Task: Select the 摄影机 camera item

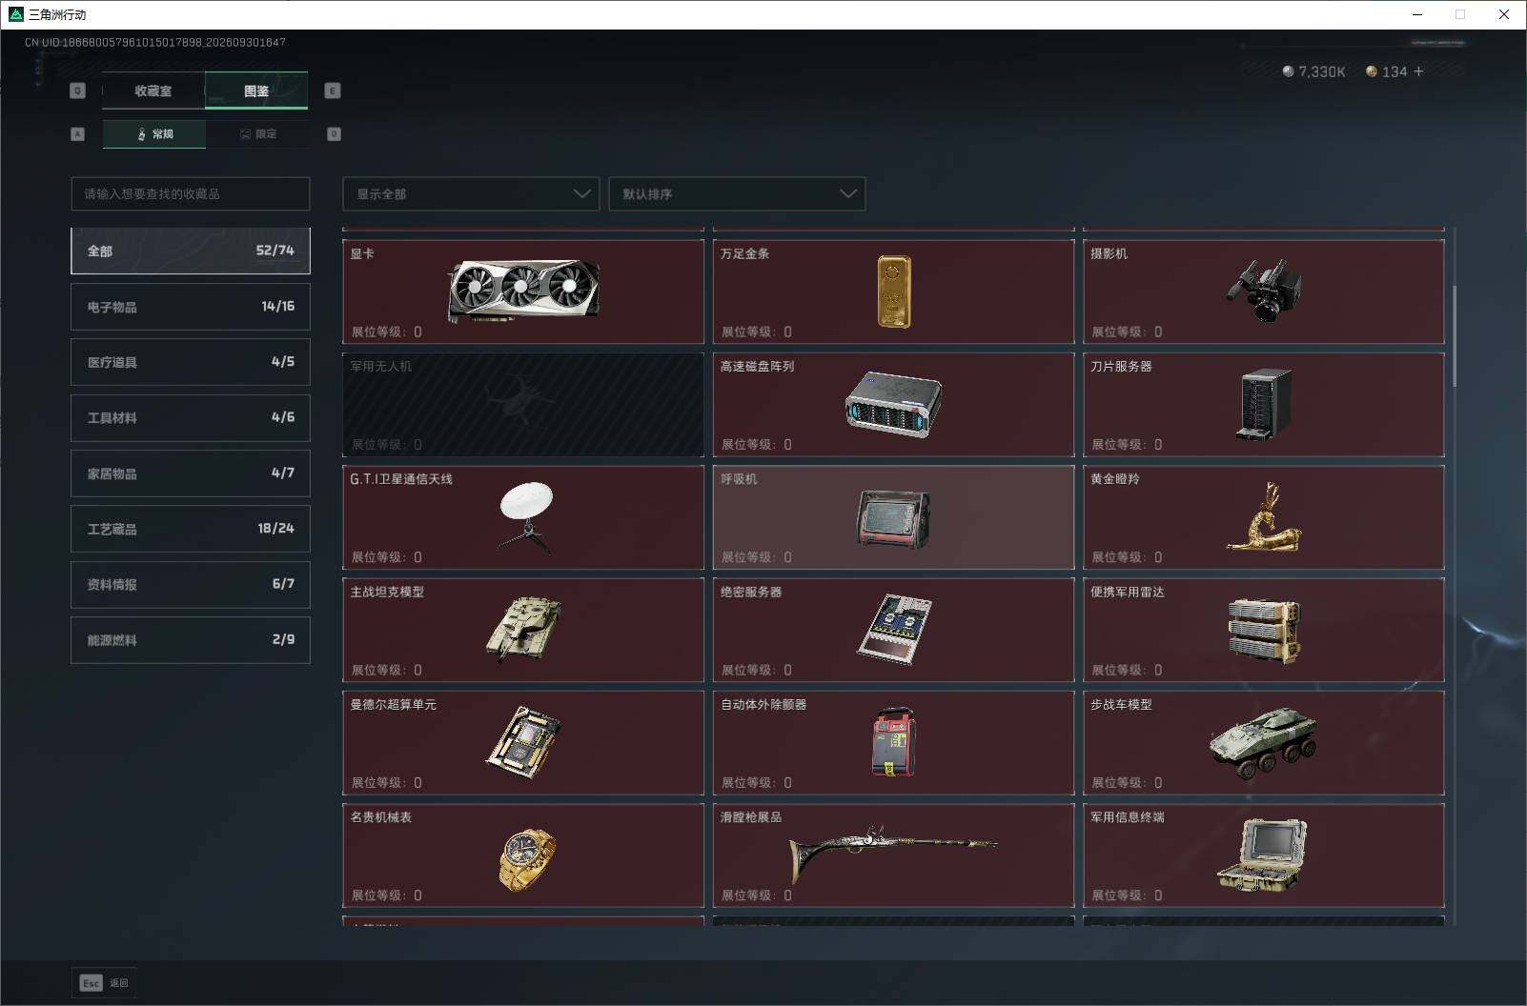Action: point(1264,292)
